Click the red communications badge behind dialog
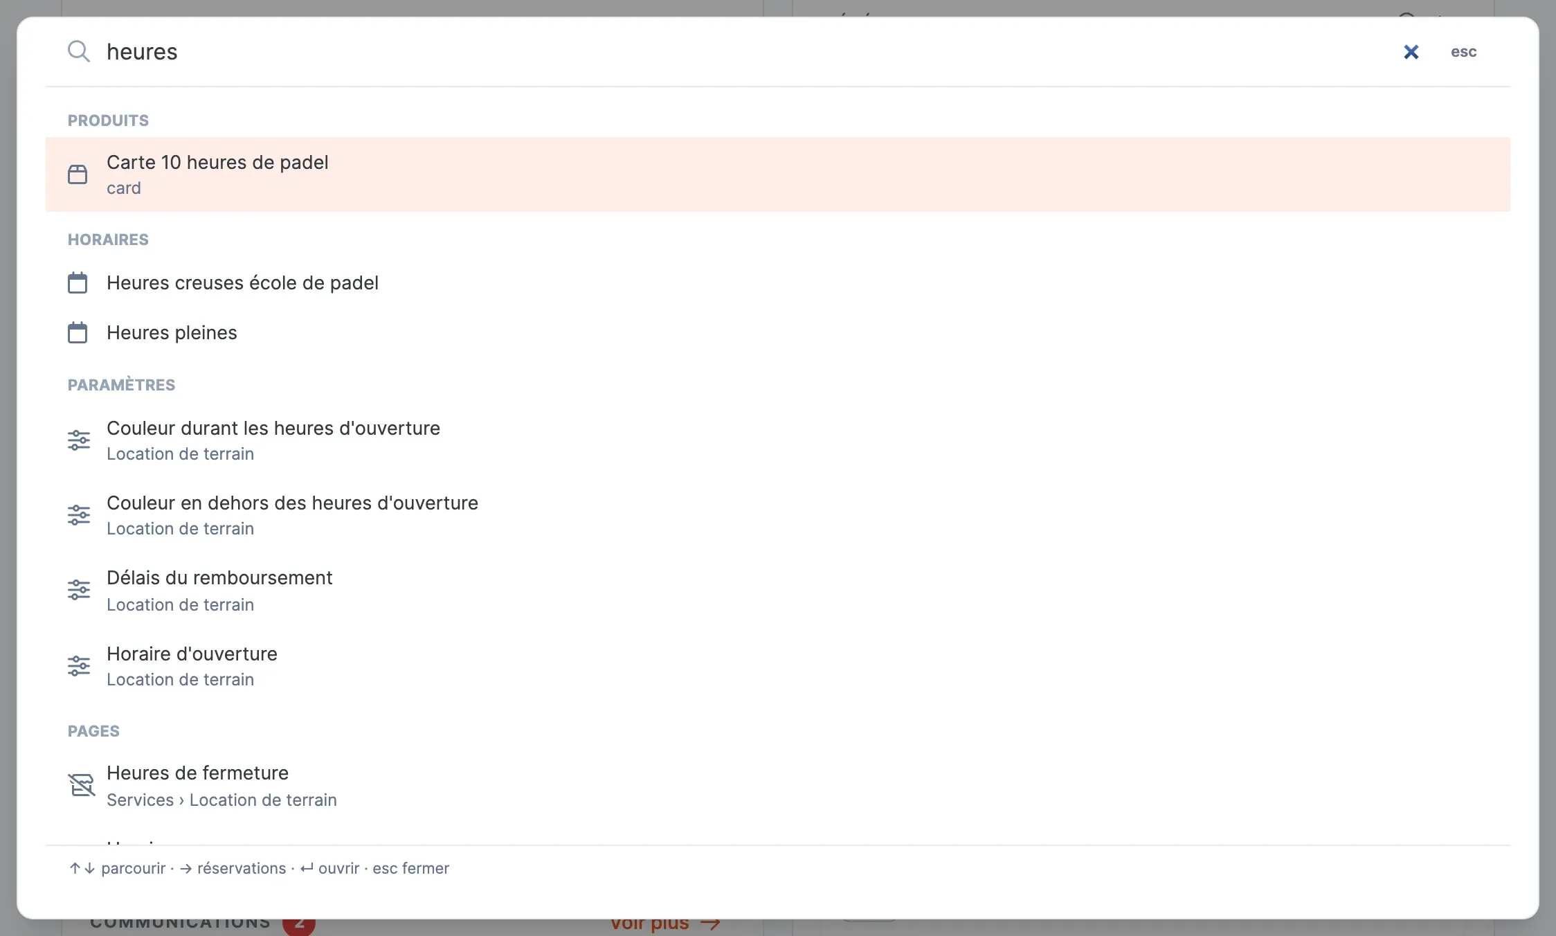This screenshot has height=936, width=1556. (299, 926)
